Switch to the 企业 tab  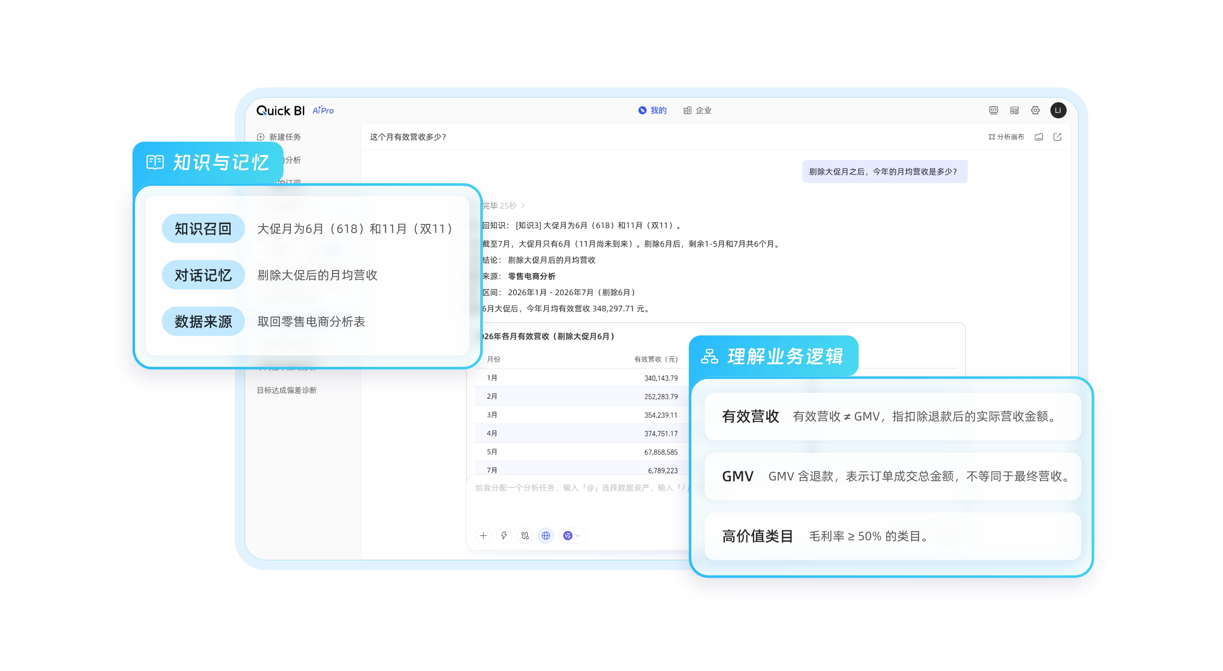(x=697, y=110)
